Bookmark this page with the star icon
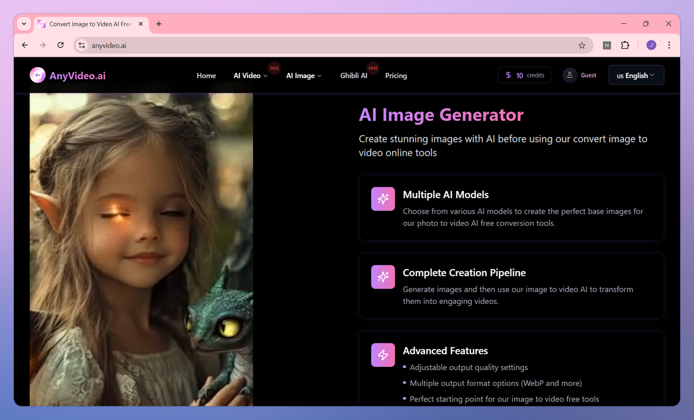 [x=582, y=45]
